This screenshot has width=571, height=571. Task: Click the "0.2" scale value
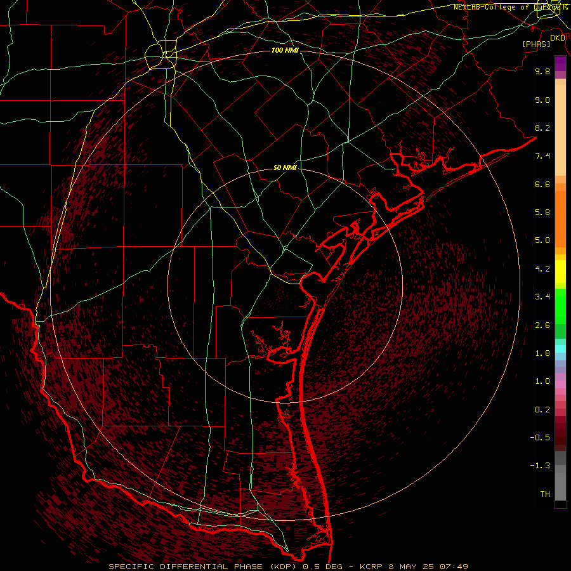[x=542, y=410]
